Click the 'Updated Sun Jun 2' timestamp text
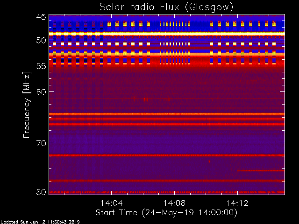This screenshot has height=224, width=299. tap(40, 222)
